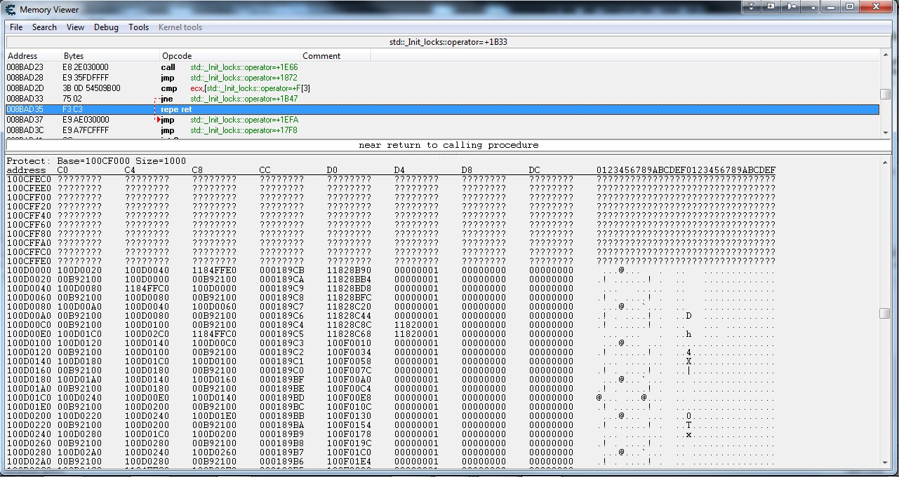Click the pin-shaped title bar button
The width and height of the screenshot is (899, 477).
point(791,6)
